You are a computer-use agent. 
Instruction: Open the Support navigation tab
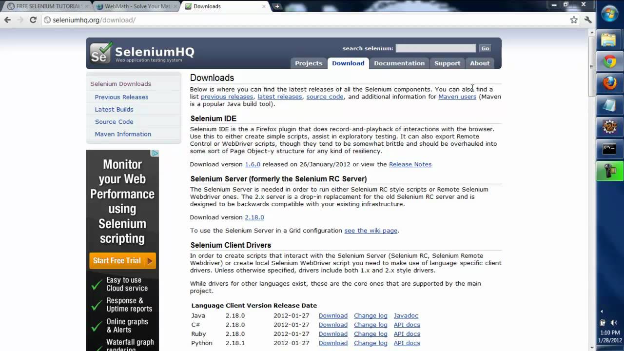pyautogui.click(x=447, y=63)
